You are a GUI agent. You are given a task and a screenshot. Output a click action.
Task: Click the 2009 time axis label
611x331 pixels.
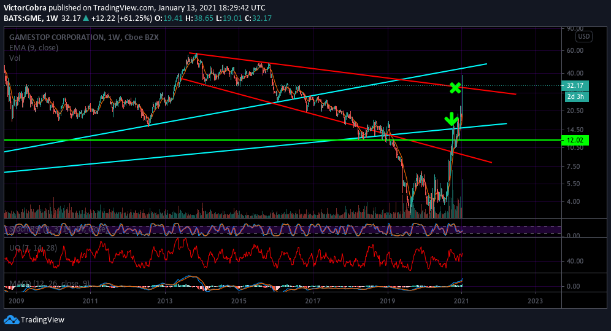tap(16, 300)
